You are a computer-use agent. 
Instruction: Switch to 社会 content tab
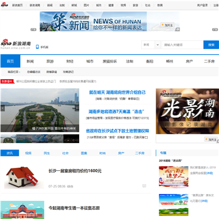point(66,153)
